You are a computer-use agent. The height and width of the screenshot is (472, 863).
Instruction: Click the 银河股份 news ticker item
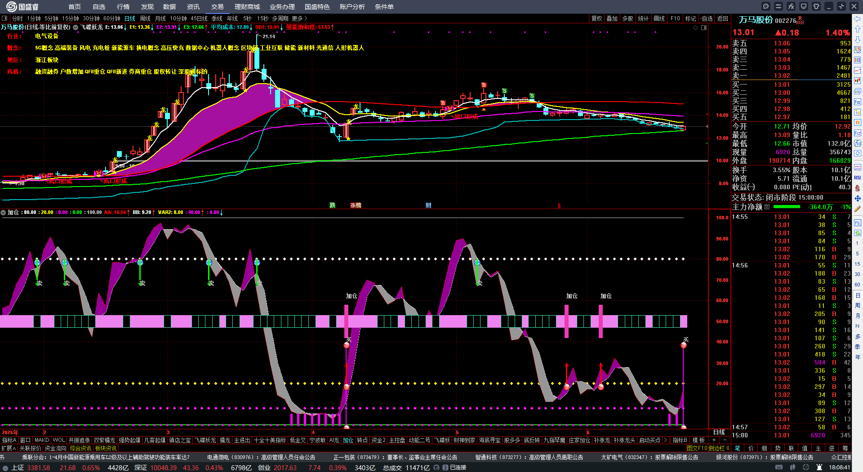(x=765, y=457)
